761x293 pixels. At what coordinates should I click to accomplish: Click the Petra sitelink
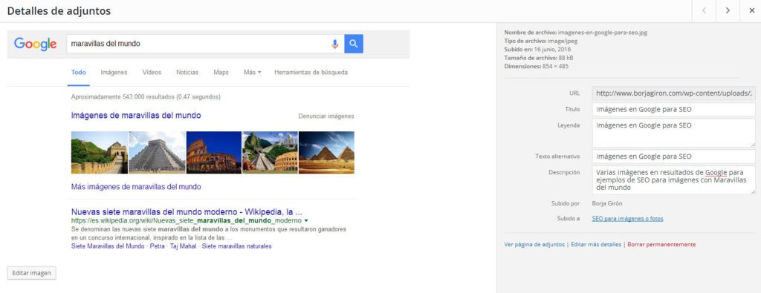[x=158, y=246]
